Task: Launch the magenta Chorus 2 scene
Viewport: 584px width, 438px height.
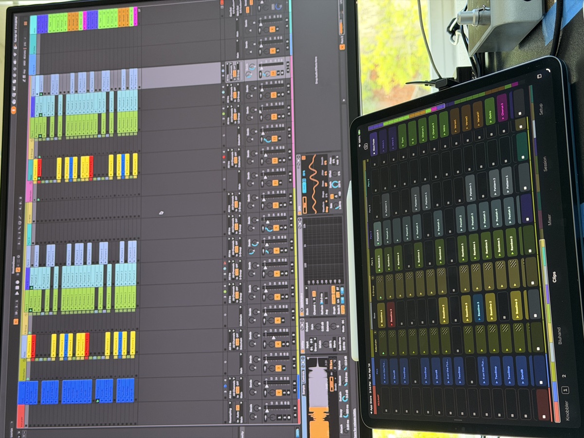Action: (x=502, y=108)
